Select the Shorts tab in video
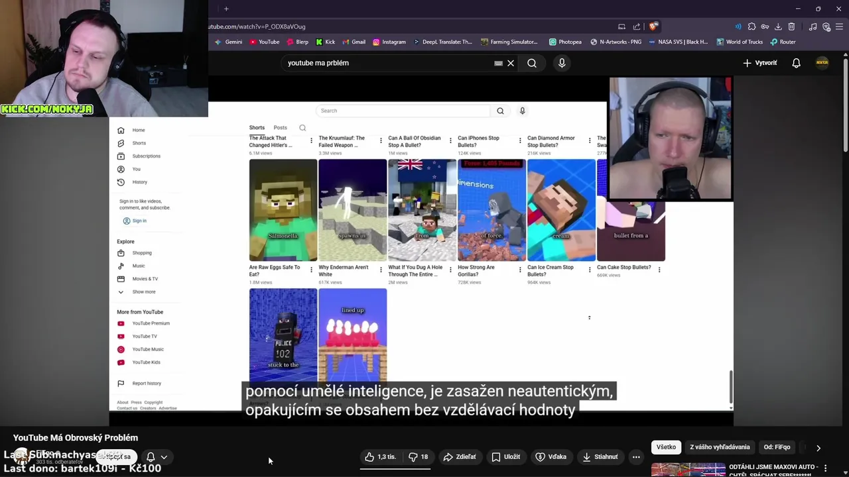This screenshot has height=477, width=849. 257,128
